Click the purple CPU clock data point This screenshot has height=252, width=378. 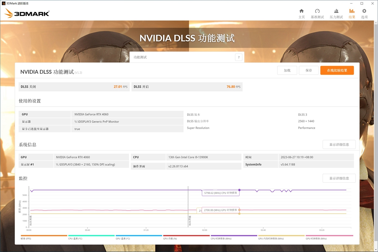click(x=239, y=190)
